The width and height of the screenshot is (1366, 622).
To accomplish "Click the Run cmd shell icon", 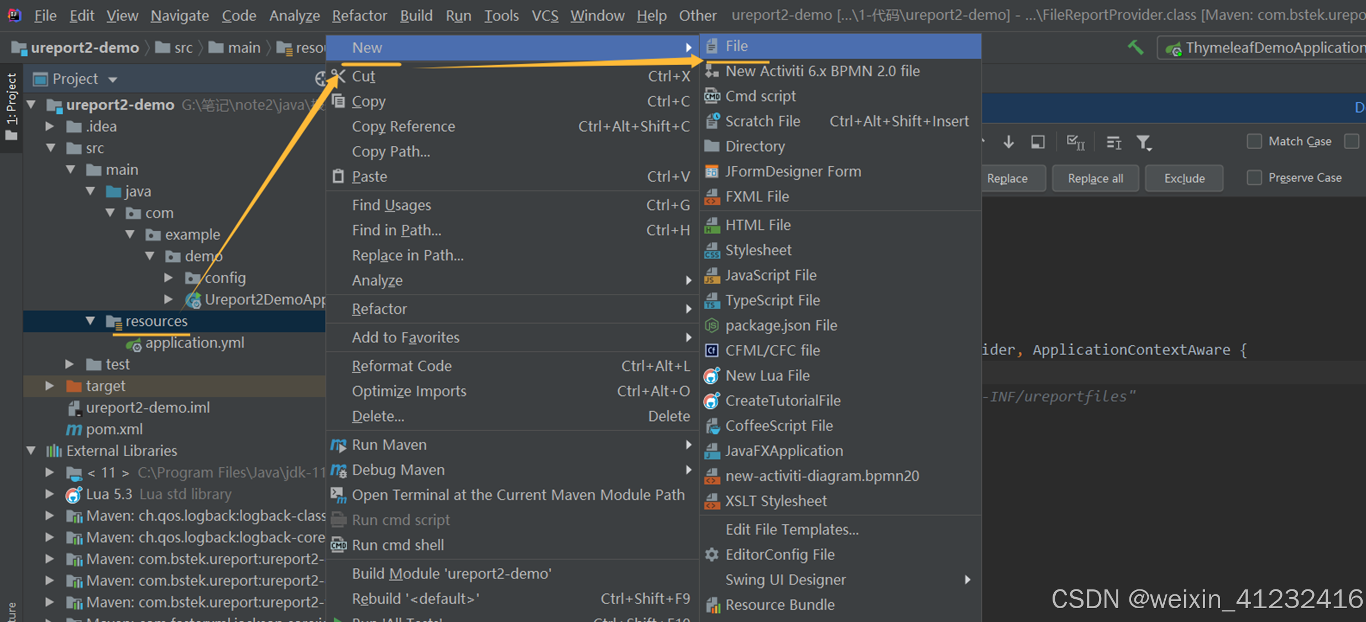I will pyautogui.click(x=338, y=545).
